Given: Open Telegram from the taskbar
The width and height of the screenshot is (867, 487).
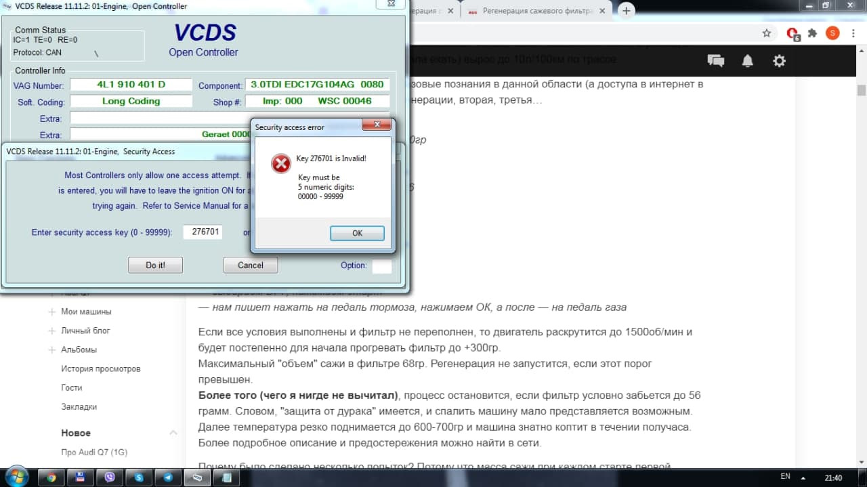Looking at the screenshot, I should click(168, 477).
